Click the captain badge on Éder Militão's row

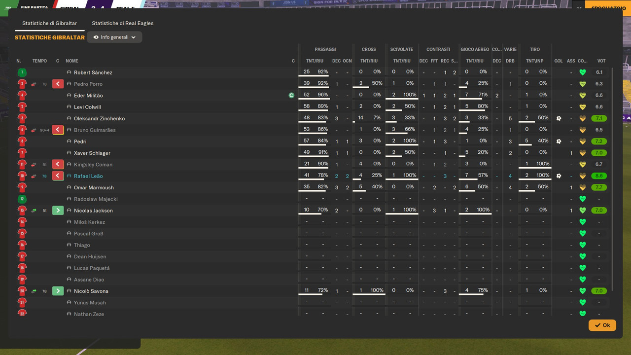point(291,96)
